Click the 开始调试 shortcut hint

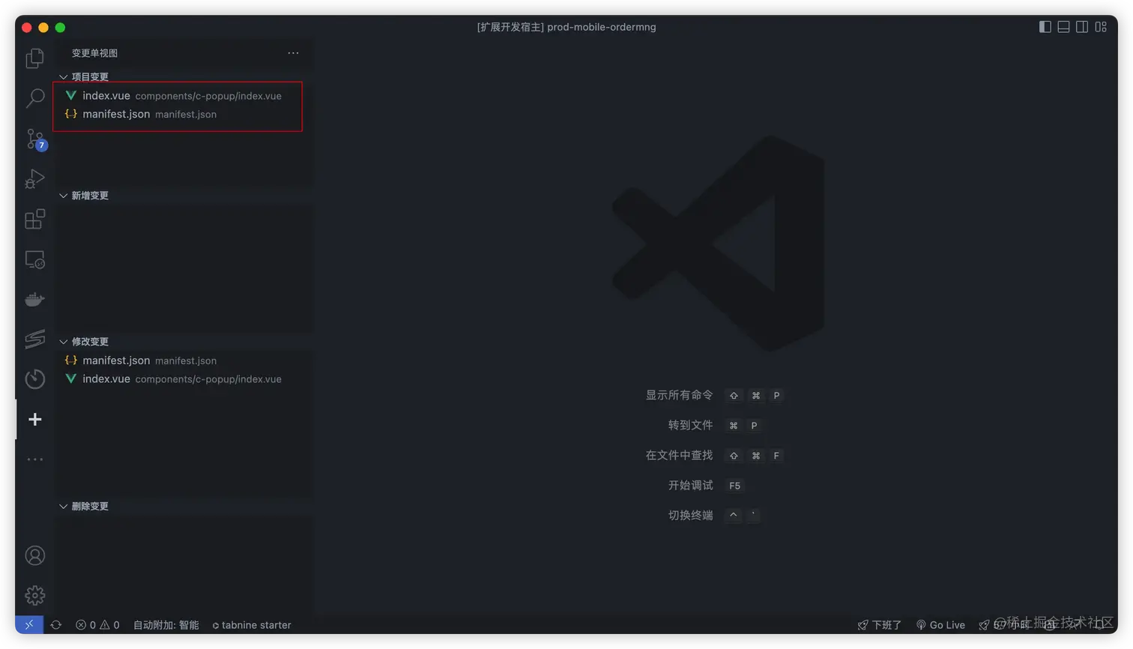[x=706, y=485]
